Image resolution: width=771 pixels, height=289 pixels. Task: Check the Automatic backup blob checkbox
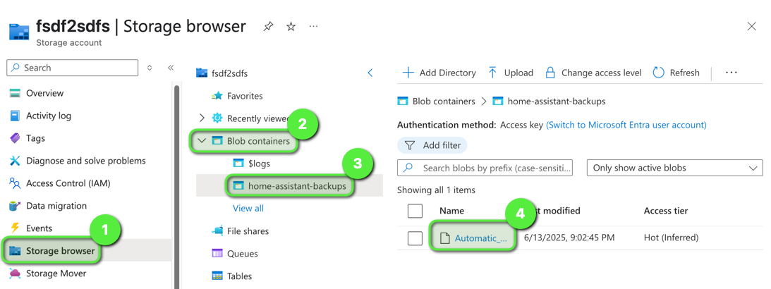tap(415, 238)
